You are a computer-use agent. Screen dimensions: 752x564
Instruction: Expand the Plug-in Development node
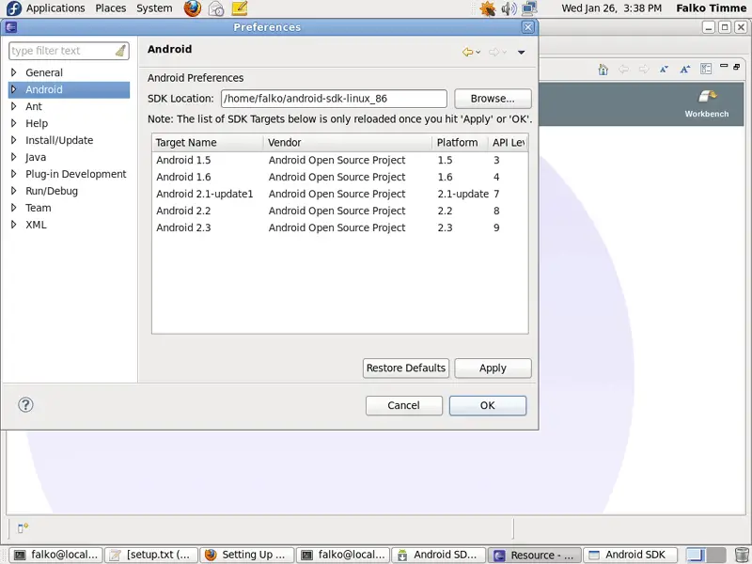tap(13, 174)
